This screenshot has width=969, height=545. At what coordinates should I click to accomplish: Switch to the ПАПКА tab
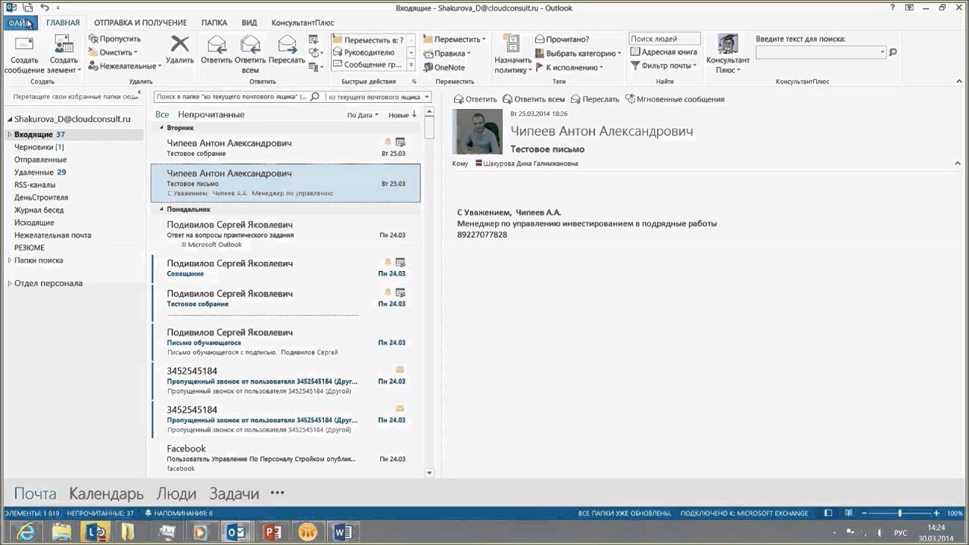(x=214, y=23)
